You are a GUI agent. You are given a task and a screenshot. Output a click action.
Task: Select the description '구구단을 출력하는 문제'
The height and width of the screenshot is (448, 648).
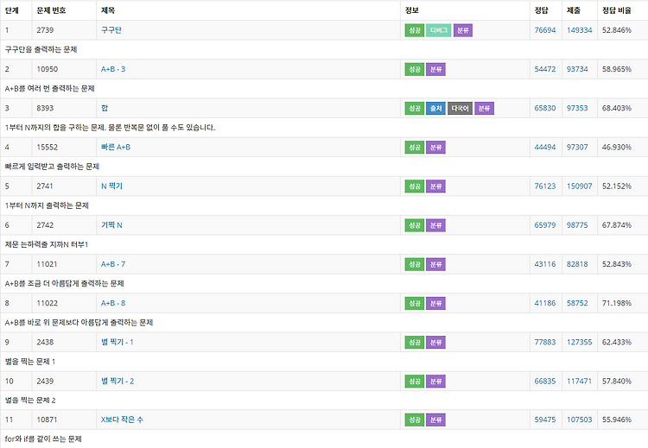(x=41, y=49)
